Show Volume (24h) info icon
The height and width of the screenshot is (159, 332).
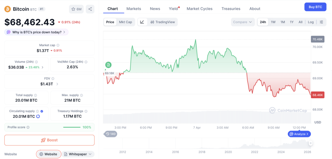[x=36, y=62]
